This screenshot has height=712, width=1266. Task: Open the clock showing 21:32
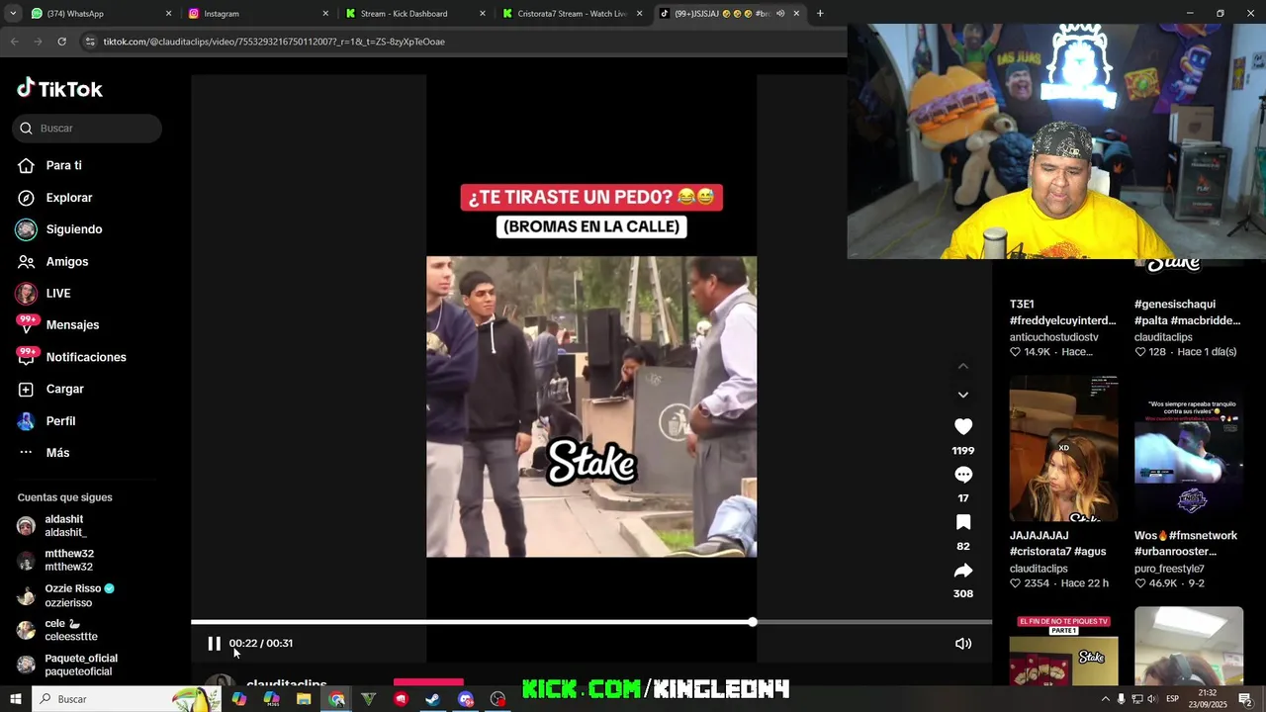click(x=1208, y=699)
